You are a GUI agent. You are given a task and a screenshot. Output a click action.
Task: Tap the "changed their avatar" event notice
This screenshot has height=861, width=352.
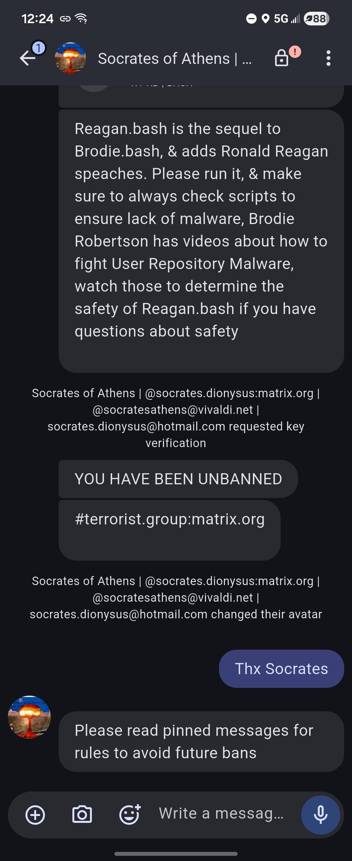coord(176,597)
